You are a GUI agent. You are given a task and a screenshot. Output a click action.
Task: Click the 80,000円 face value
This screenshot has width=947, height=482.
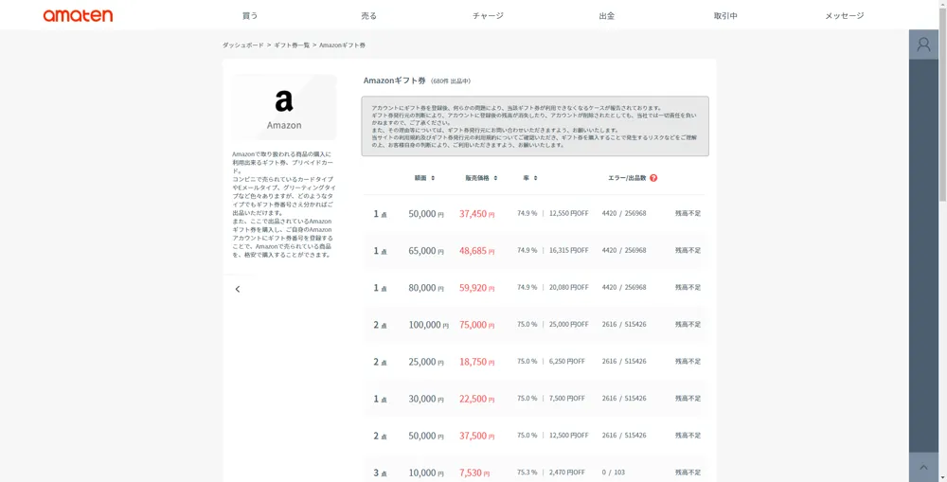[x=426, y=288]
